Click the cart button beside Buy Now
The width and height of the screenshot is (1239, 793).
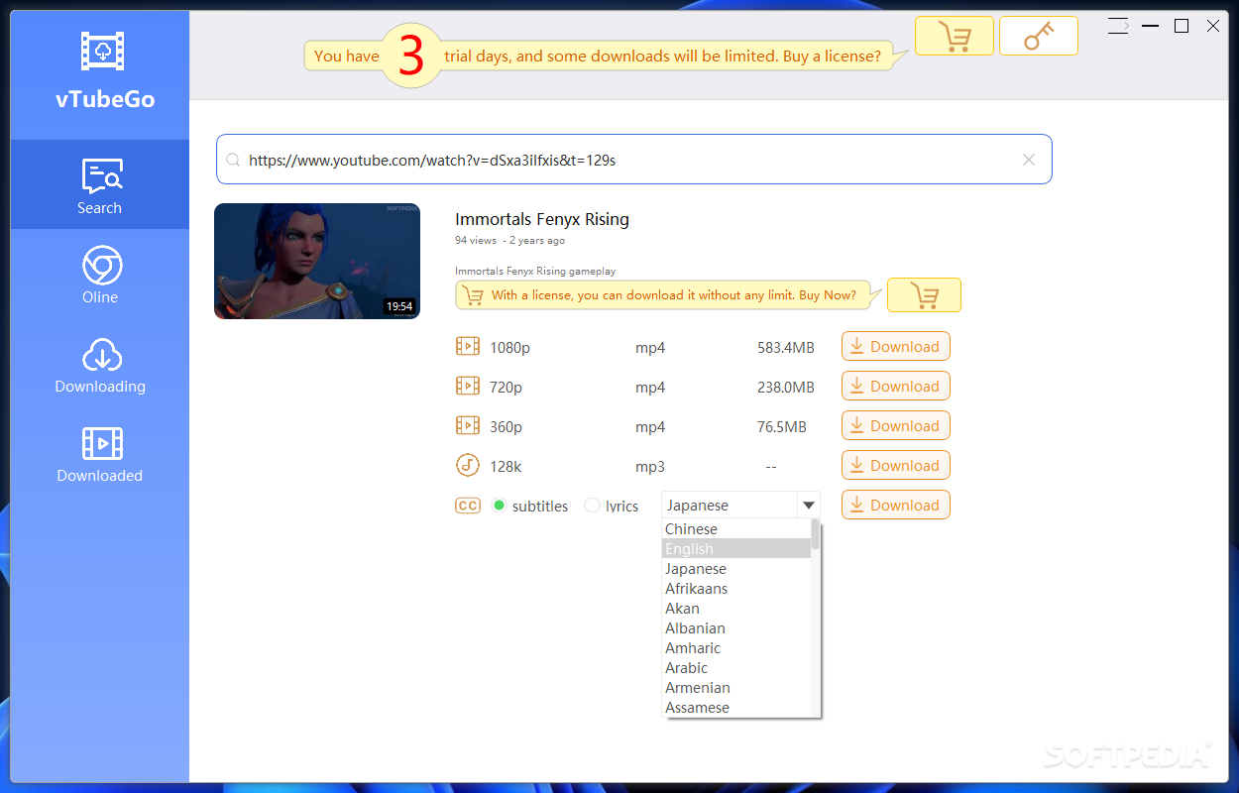point(924,295)
